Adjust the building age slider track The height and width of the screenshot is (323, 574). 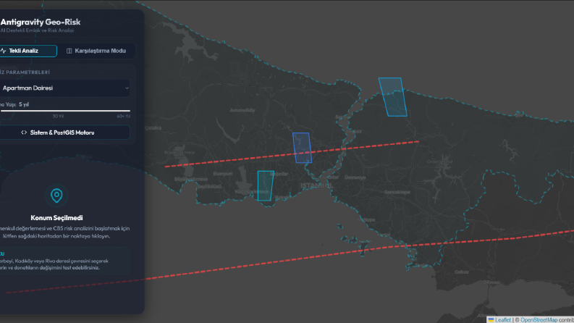pyautogui.click(x=65, y=110)
